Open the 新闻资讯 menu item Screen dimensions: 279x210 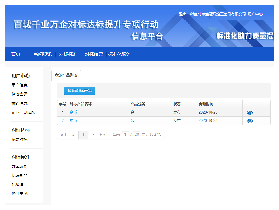point(43,54)
